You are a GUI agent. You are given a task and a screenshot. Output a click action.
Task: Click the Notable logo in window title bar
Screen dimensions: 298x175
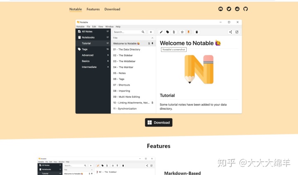(78, 22)
